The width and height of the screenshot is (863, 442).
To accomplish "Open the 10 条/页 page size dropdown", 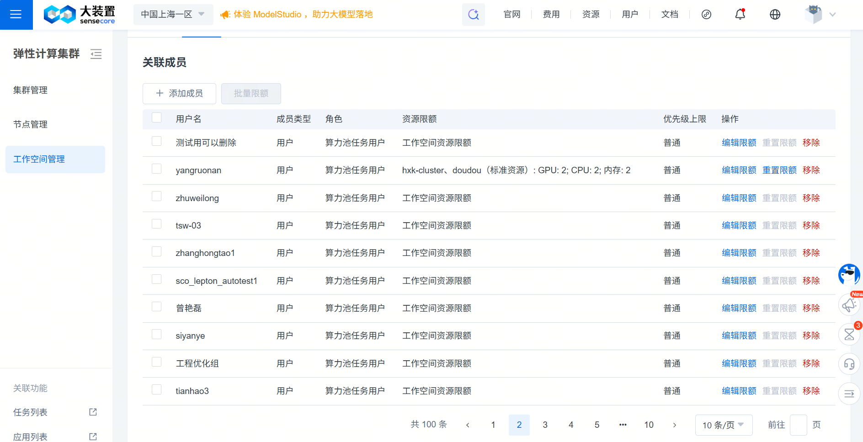I will (723, 425).
